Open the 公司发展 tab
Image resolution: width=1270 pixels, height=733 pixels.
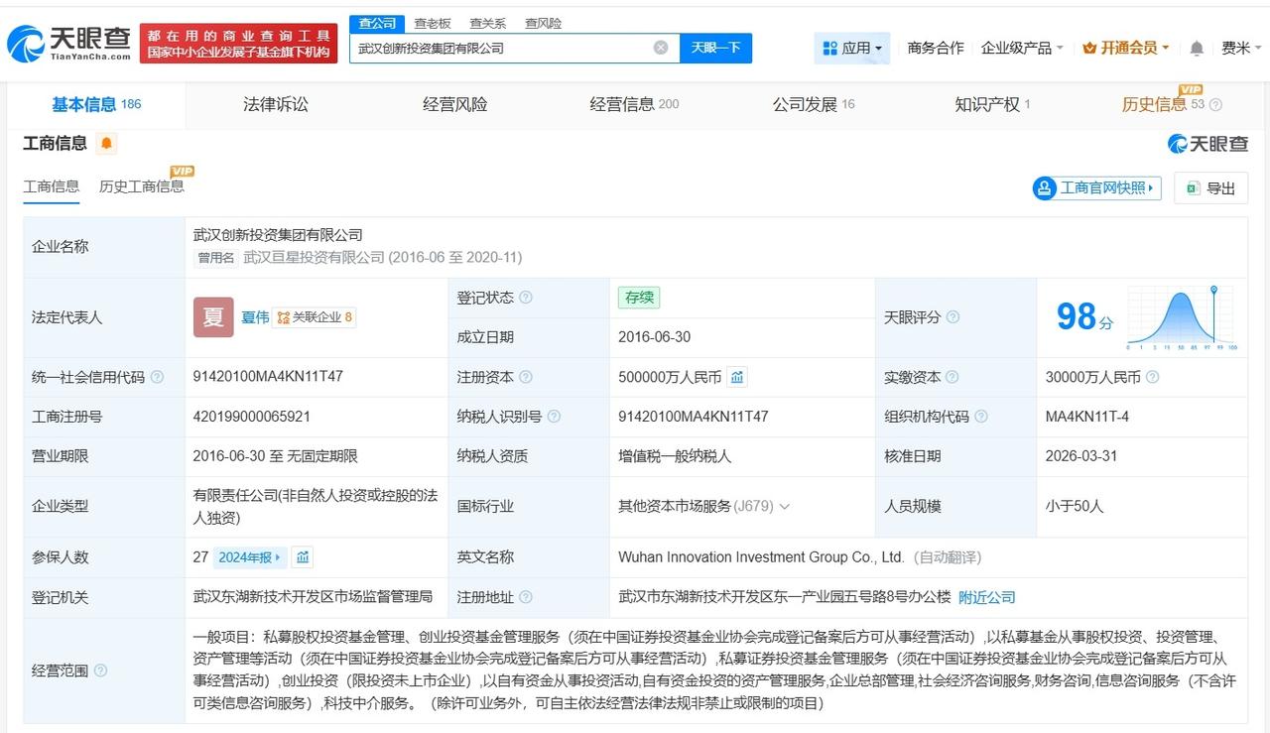tap(814, 104)
